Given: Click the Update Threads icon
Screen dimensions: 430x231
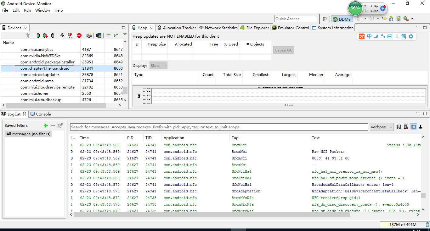Looking at the screenshot, I should point(62,35).
